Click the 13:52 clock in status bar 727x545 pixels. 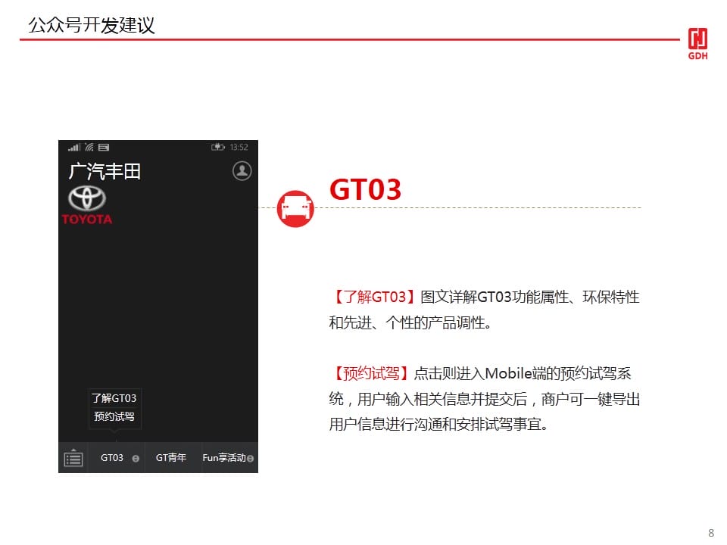239,148
